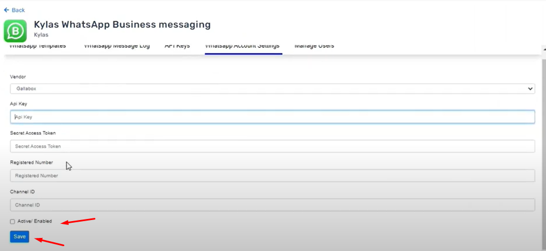Focus the Api Key input field
546x251 pixels.
point(272,117)
